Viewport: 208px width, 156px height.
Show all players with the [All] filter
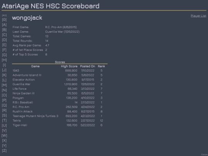4,15
